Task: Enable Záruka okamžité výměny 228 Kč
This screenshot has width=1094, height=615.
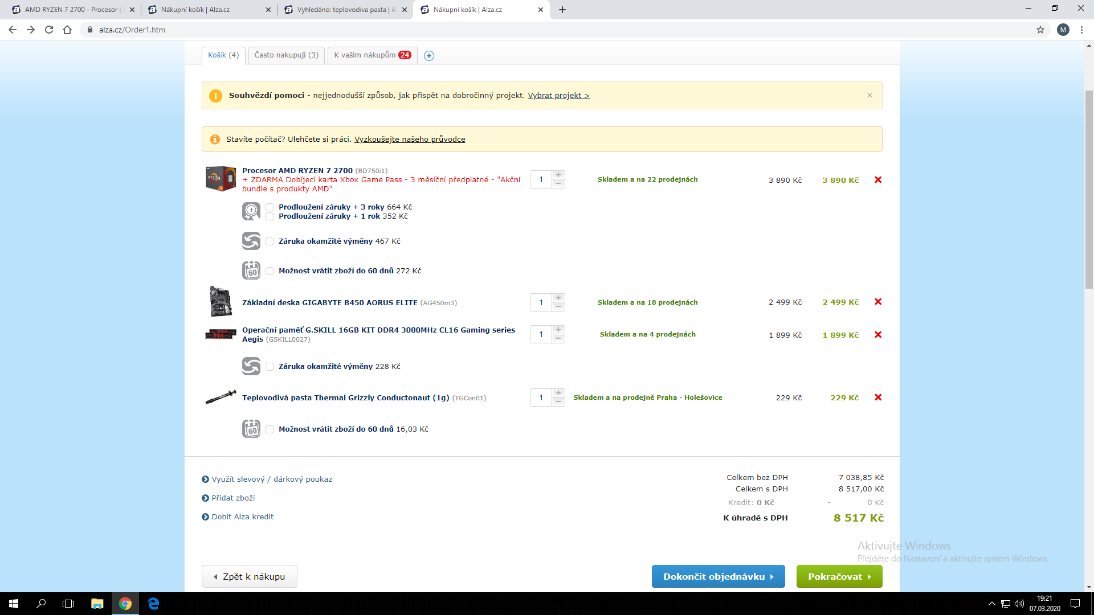Action: pos(270,367)
